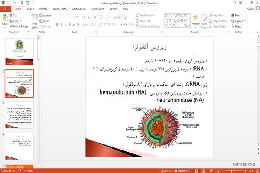Image resolution: width=260 pixels, height=173 pixels.
Task: Open the FILE tab
Action: [x=6, y=9]
